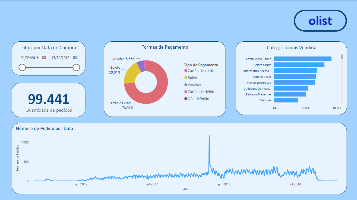
Task: Click the Formas de Pagamento title
Action: tap(165, 47)
